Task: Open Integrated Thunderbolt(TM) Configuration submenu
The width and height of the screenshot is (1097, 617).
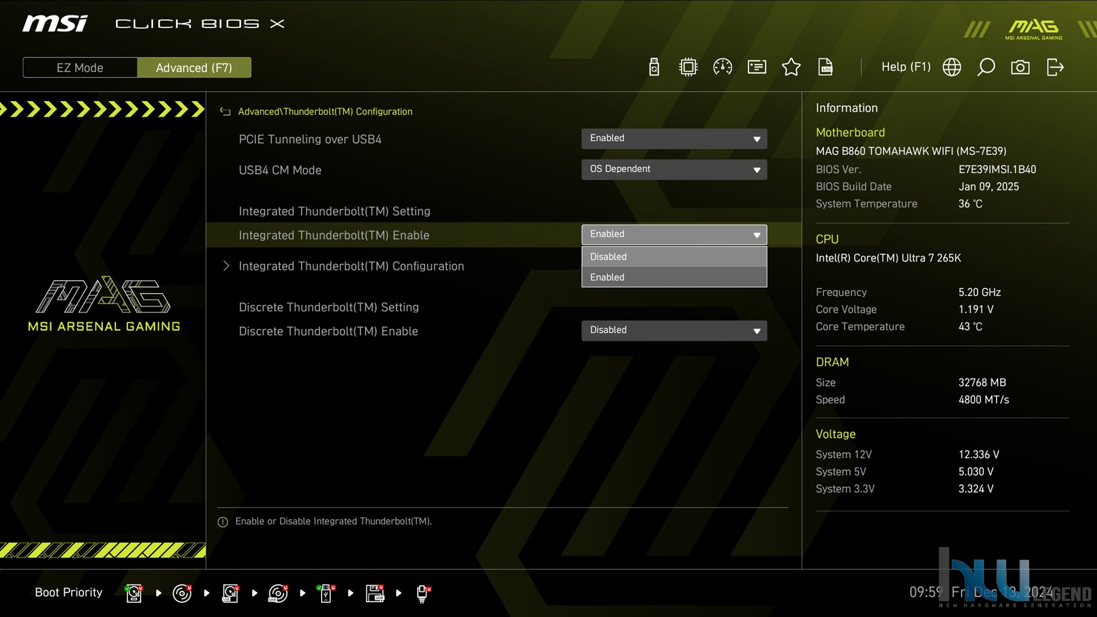Action: [x=351, y=266]
